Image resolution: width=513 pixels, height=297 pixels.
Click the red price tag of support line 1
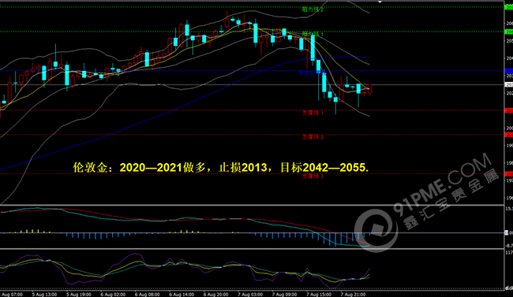pos(509,110)
